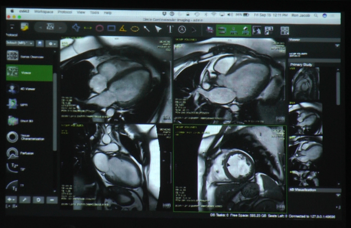
Task: Open the Tissue Characterization module
Action: click(x=29, y=137)
